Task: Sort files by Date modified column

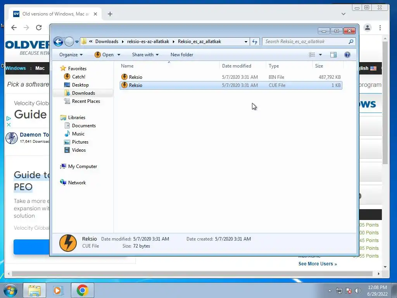Action: (x=243, y=66)
